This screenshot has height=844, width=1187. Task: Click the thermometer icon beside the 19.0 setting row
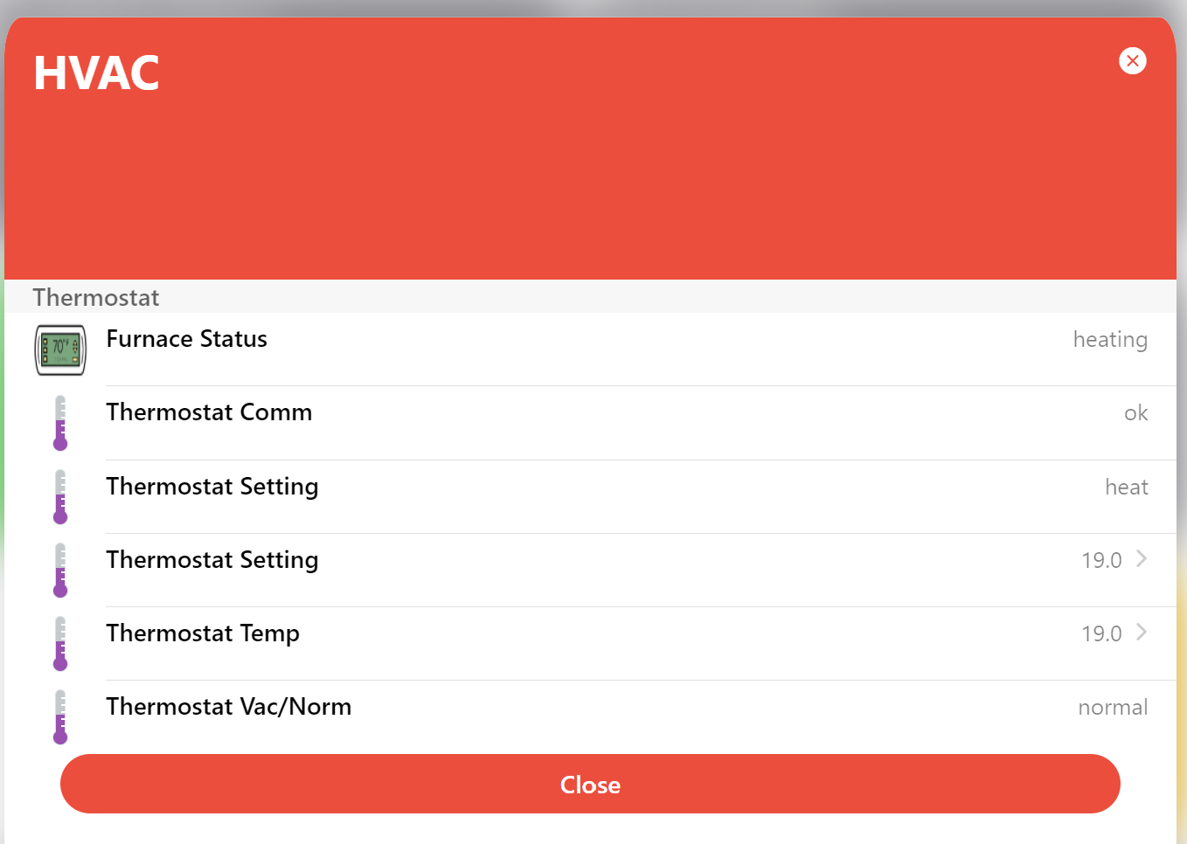tap(60, 571)
